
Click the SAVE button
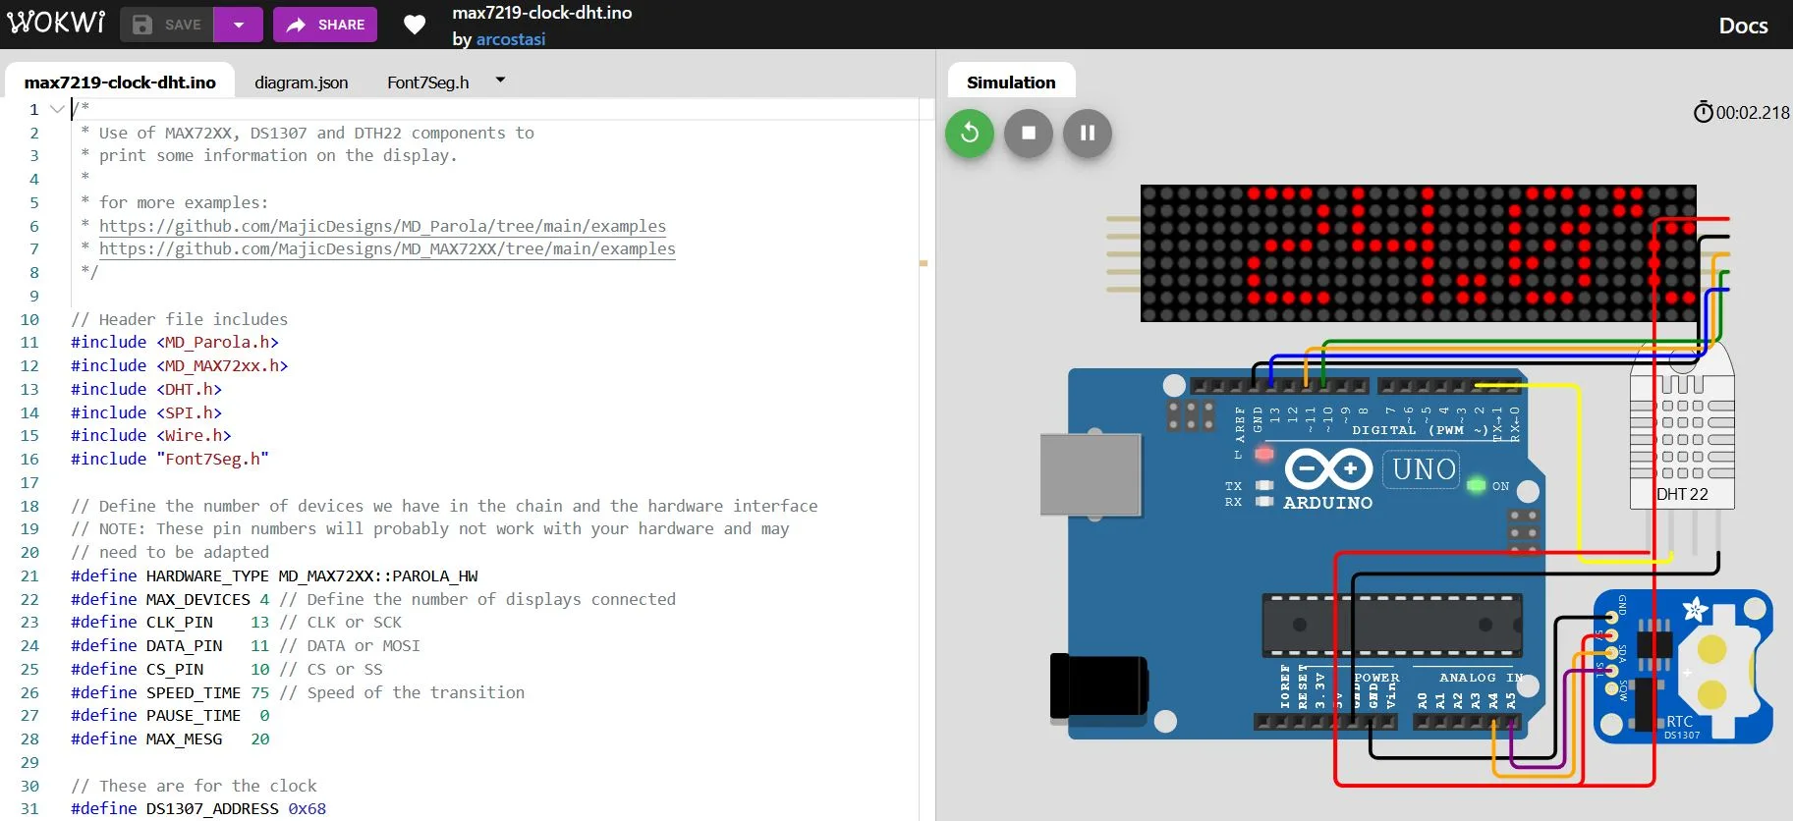166,25
